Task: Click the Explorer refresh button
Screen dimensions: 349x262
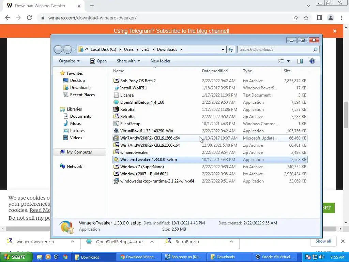Action: (x=231, y=49)
